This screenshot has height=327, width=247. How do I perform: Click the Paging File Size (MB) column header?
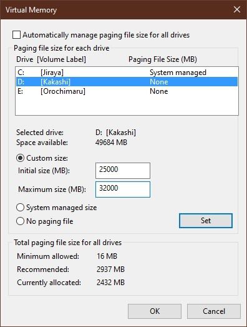(163, 59)
